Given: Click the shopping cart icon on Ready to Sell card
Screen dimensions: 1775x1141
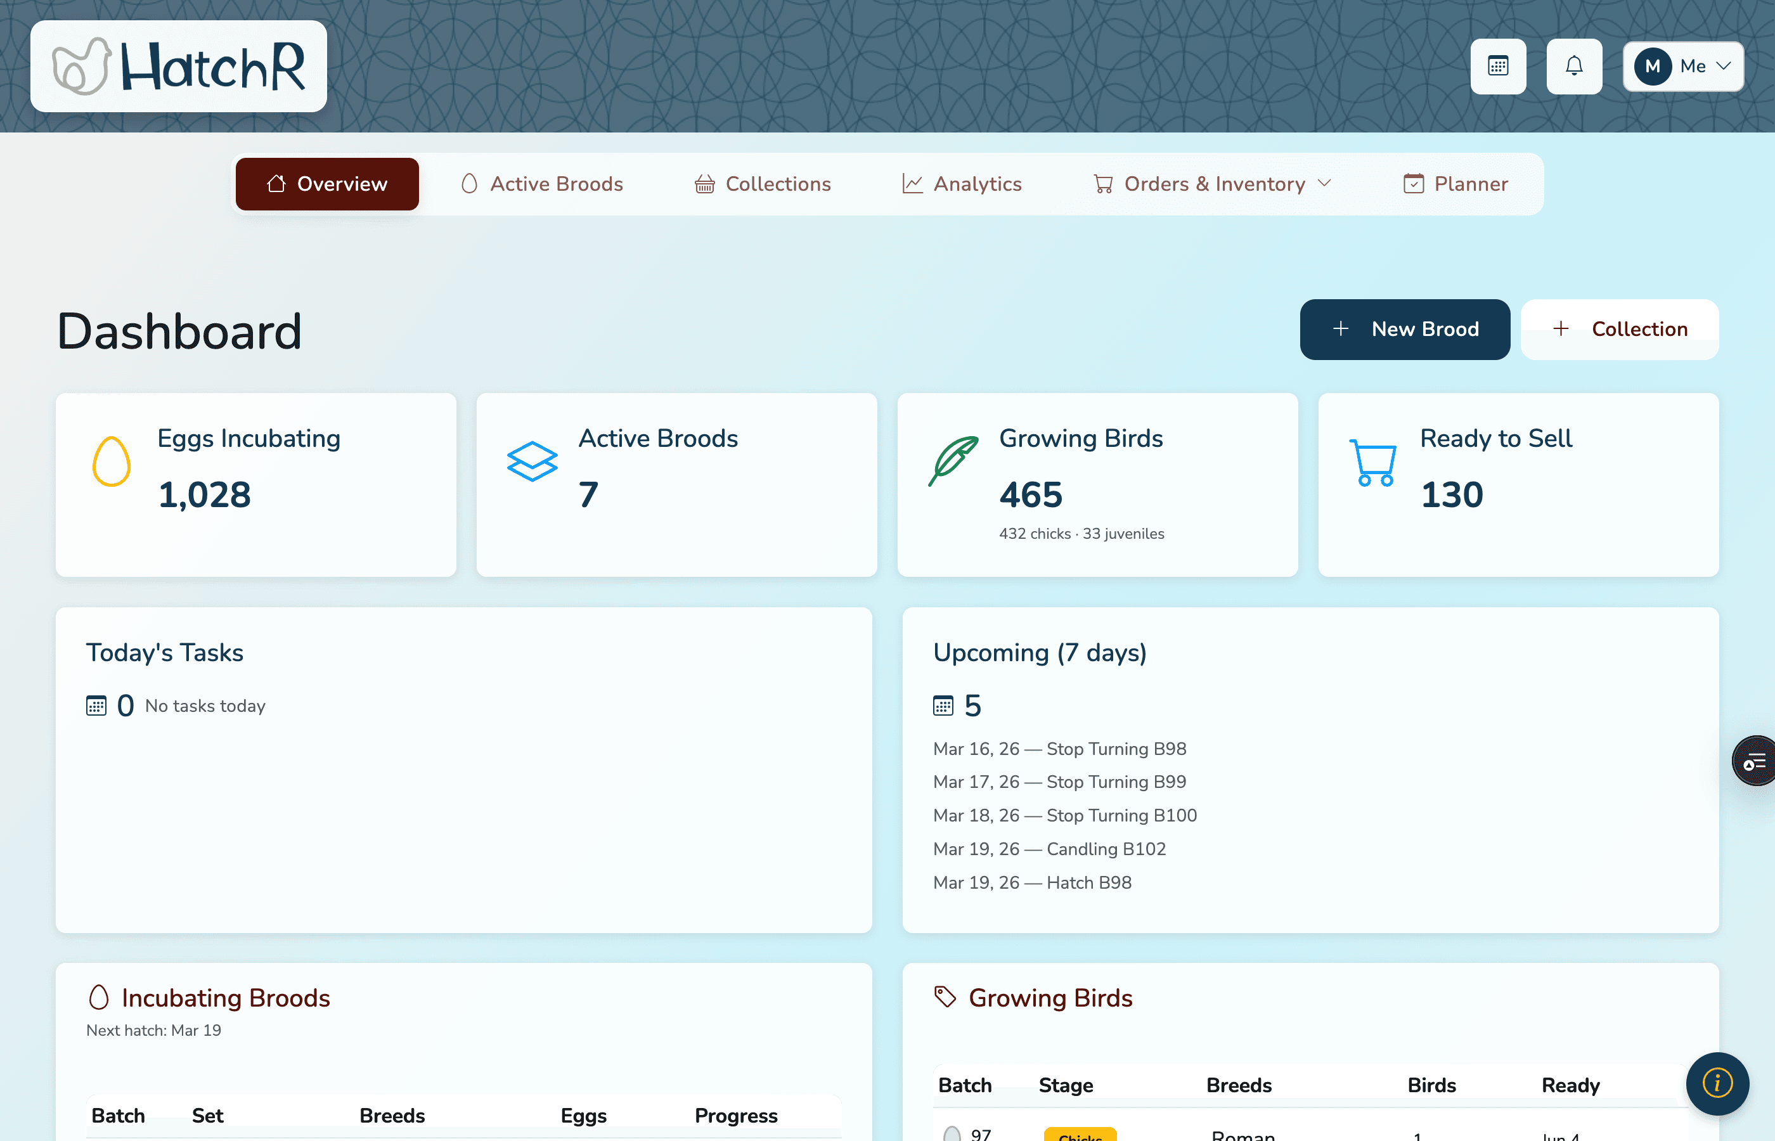Looking at the screenshot, I should 1372,461.
